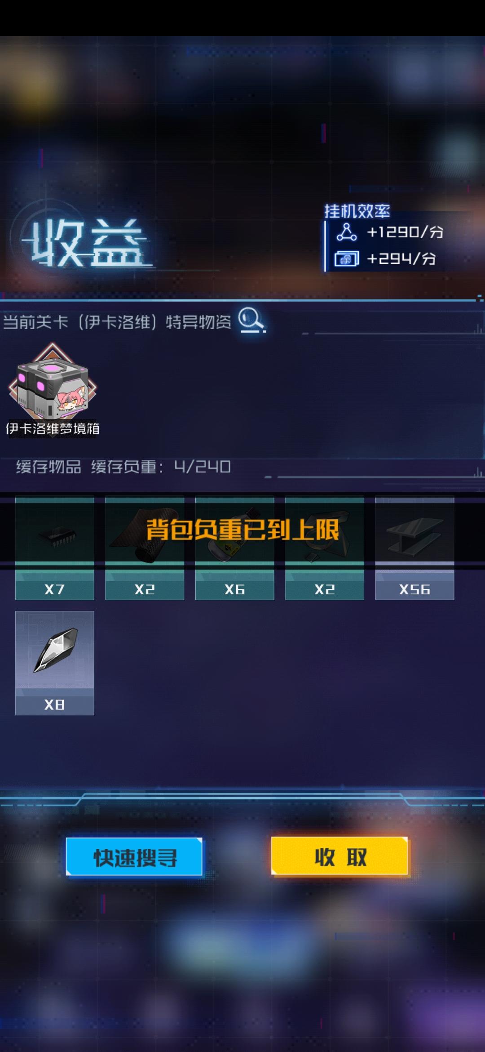
Task: Tap the 当前关卡 (伊卡洛维) 特异物资 label
Action: 117,322
